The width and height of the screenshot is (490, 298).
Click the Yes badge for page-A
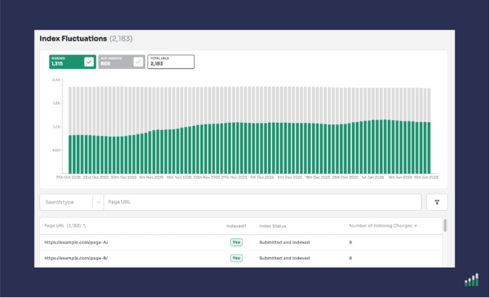236,242
